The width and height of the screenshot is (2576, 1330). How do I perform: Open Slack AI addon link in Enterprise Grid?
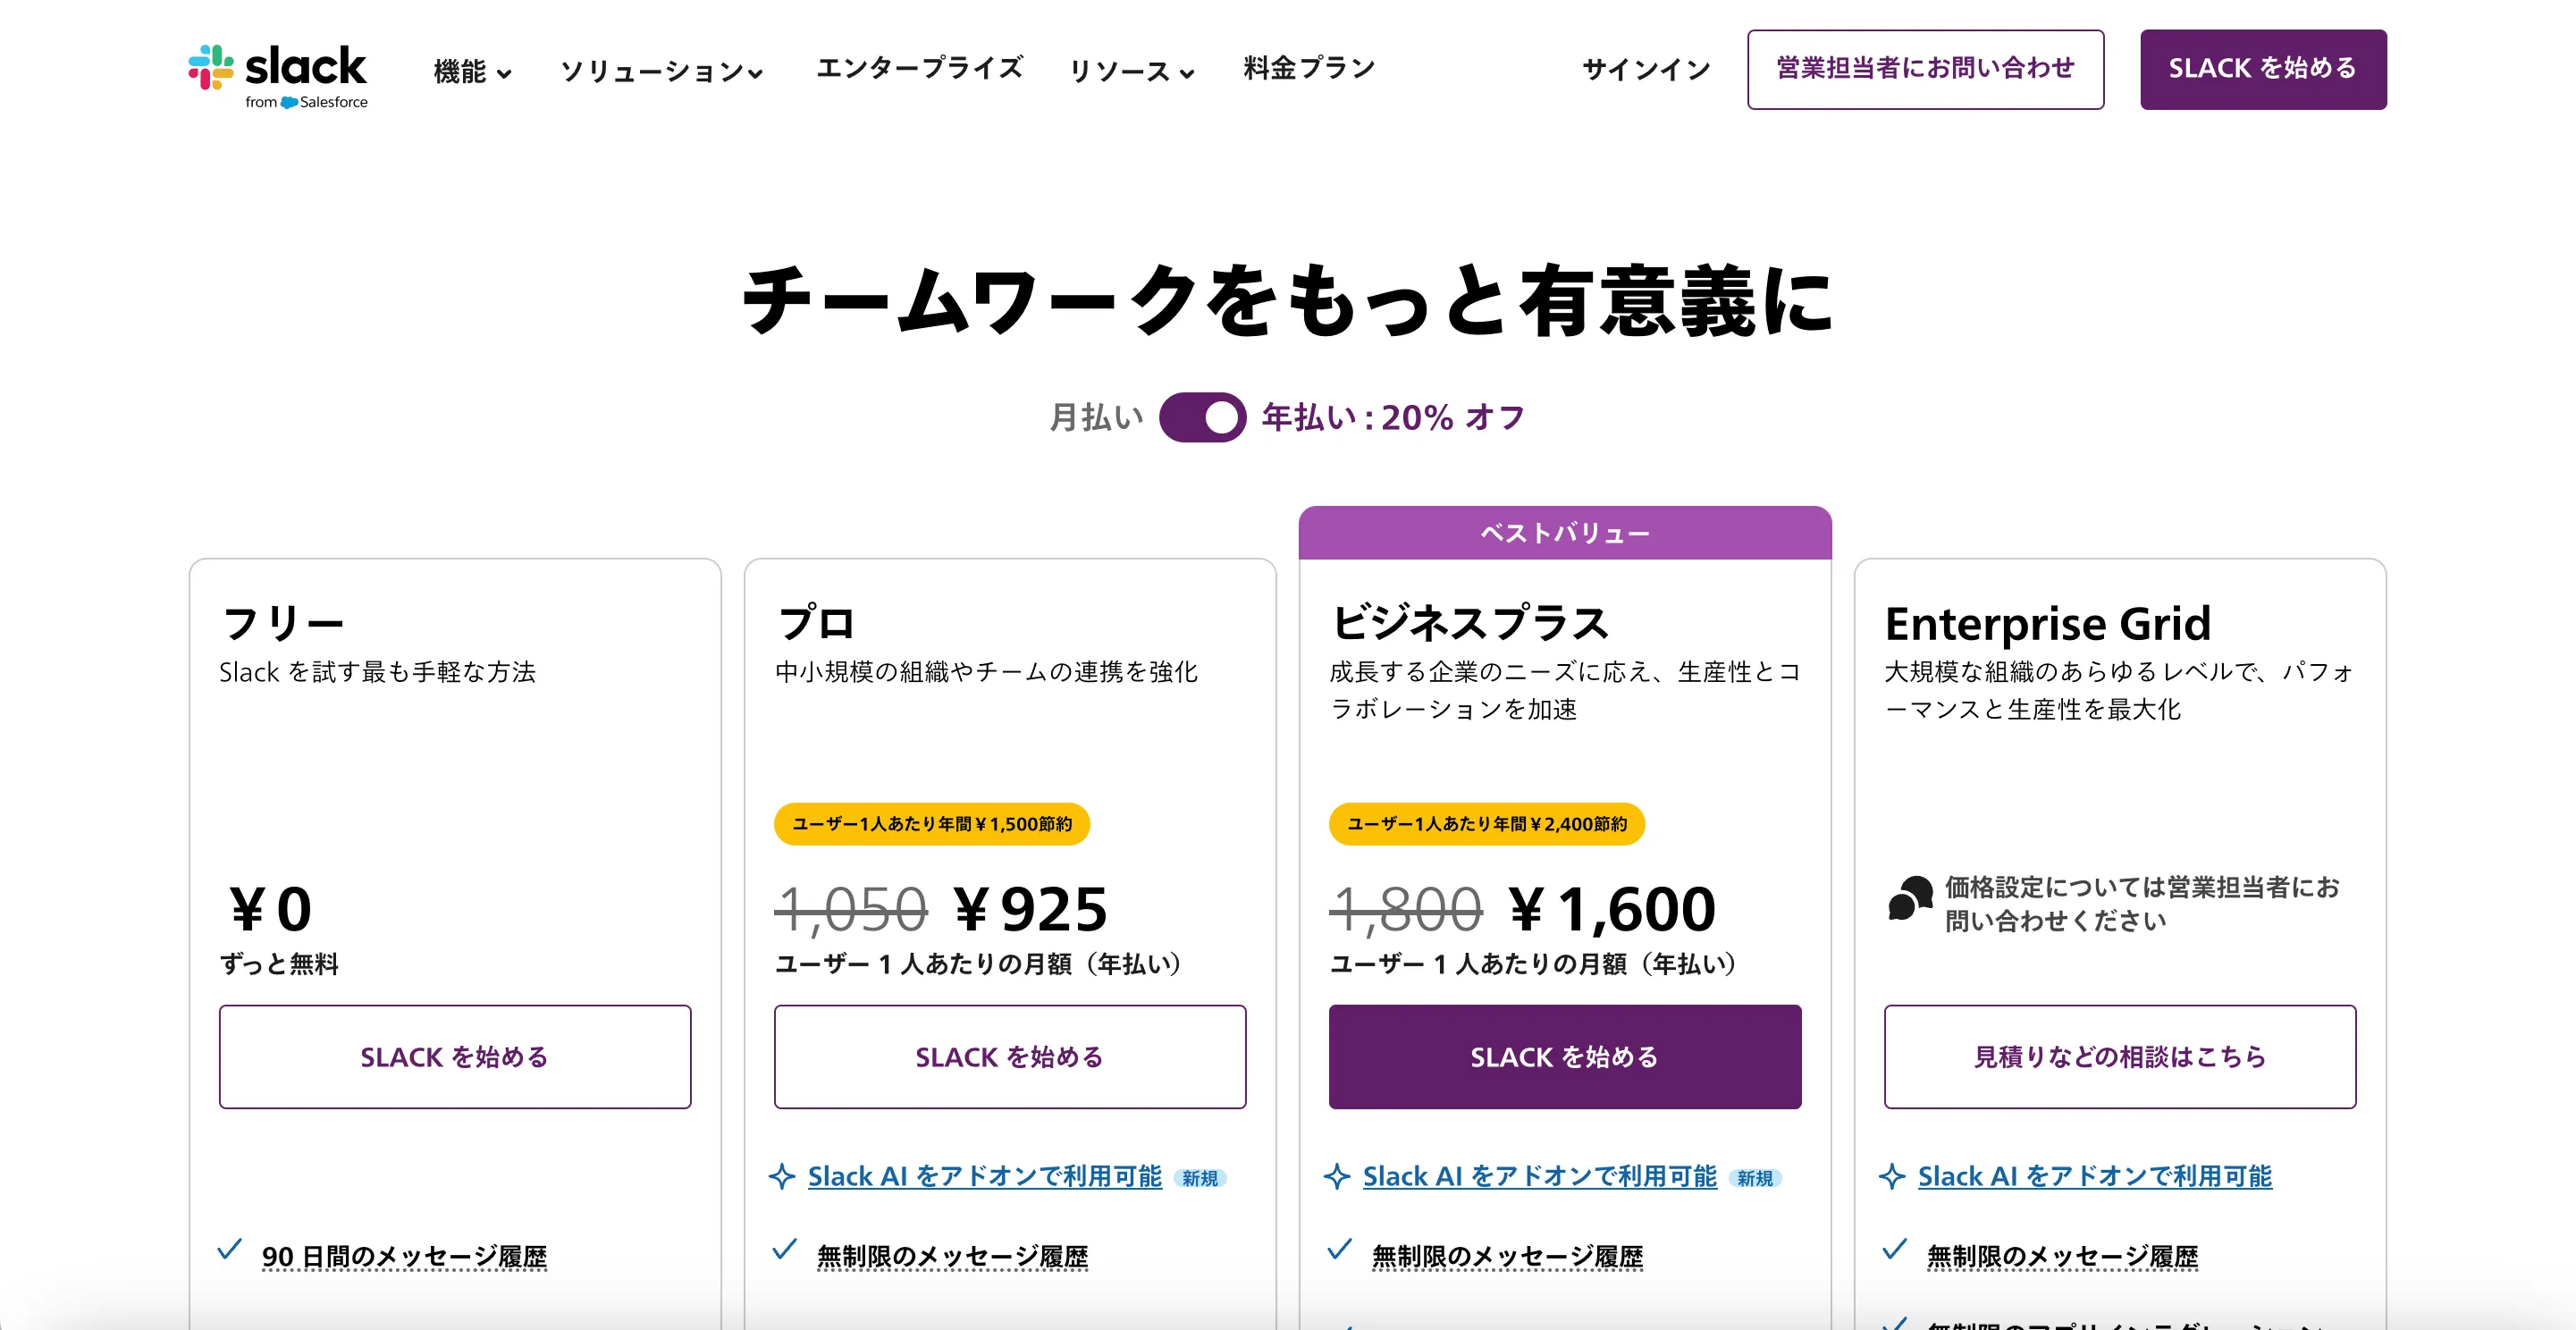coord(2095,1176)
